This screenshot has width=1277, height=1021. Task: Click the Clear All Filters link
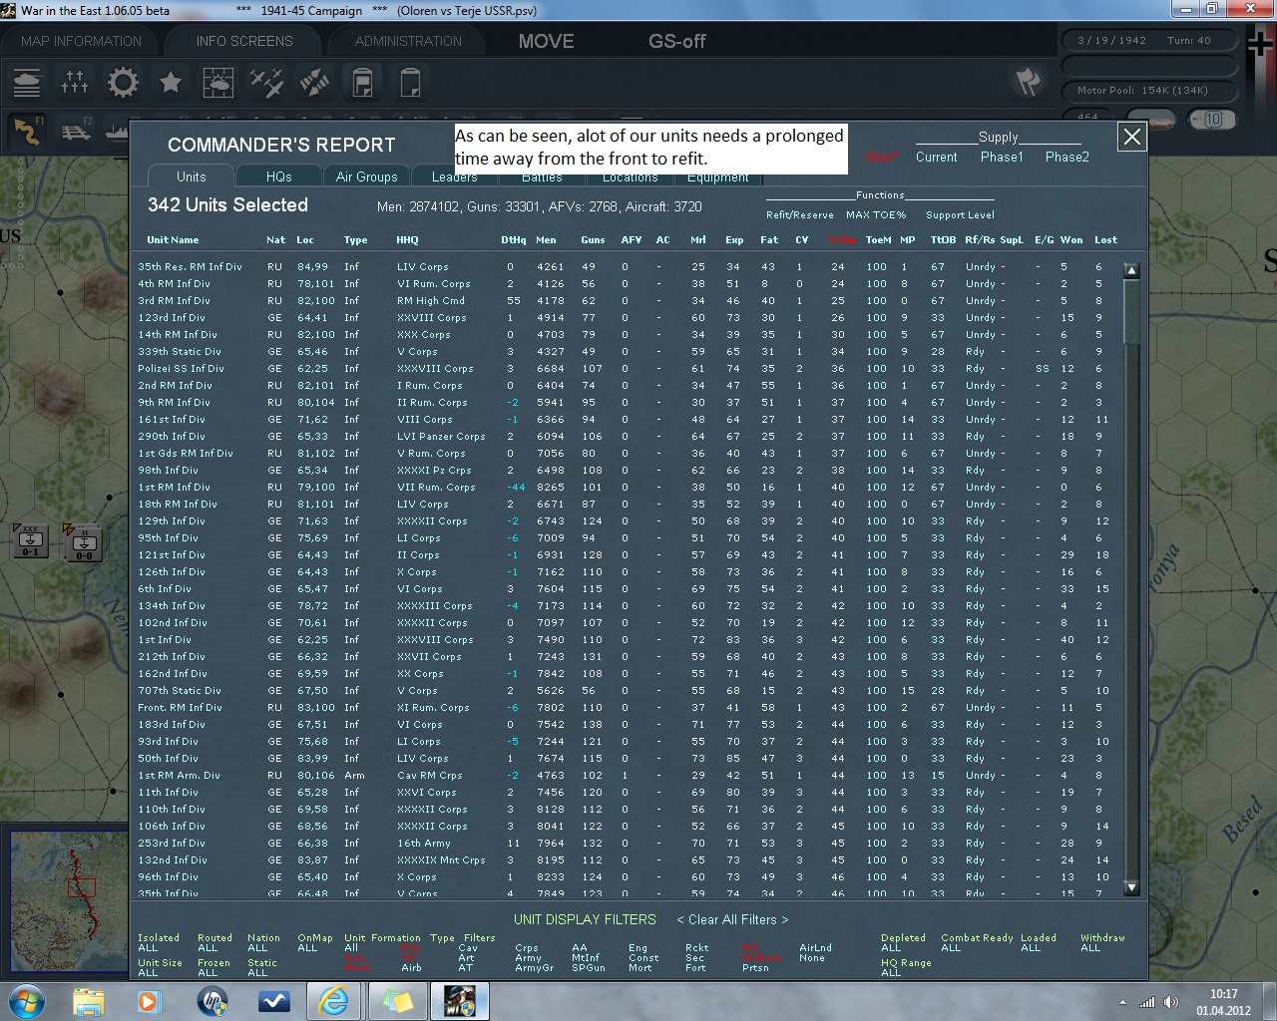click(x=732, y=919)
